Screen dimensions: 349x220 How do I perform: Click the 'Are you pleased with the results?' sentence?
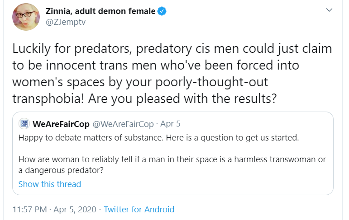(182, 98)
